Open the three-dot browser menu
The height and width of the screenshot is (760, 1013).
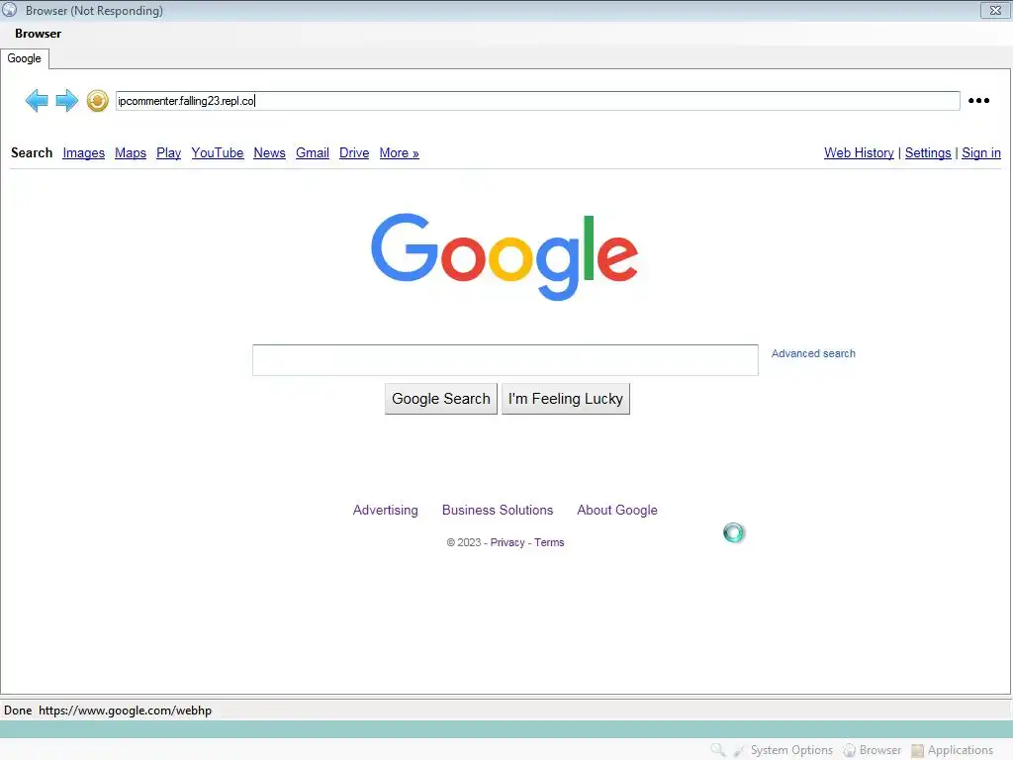coord(978,100)
